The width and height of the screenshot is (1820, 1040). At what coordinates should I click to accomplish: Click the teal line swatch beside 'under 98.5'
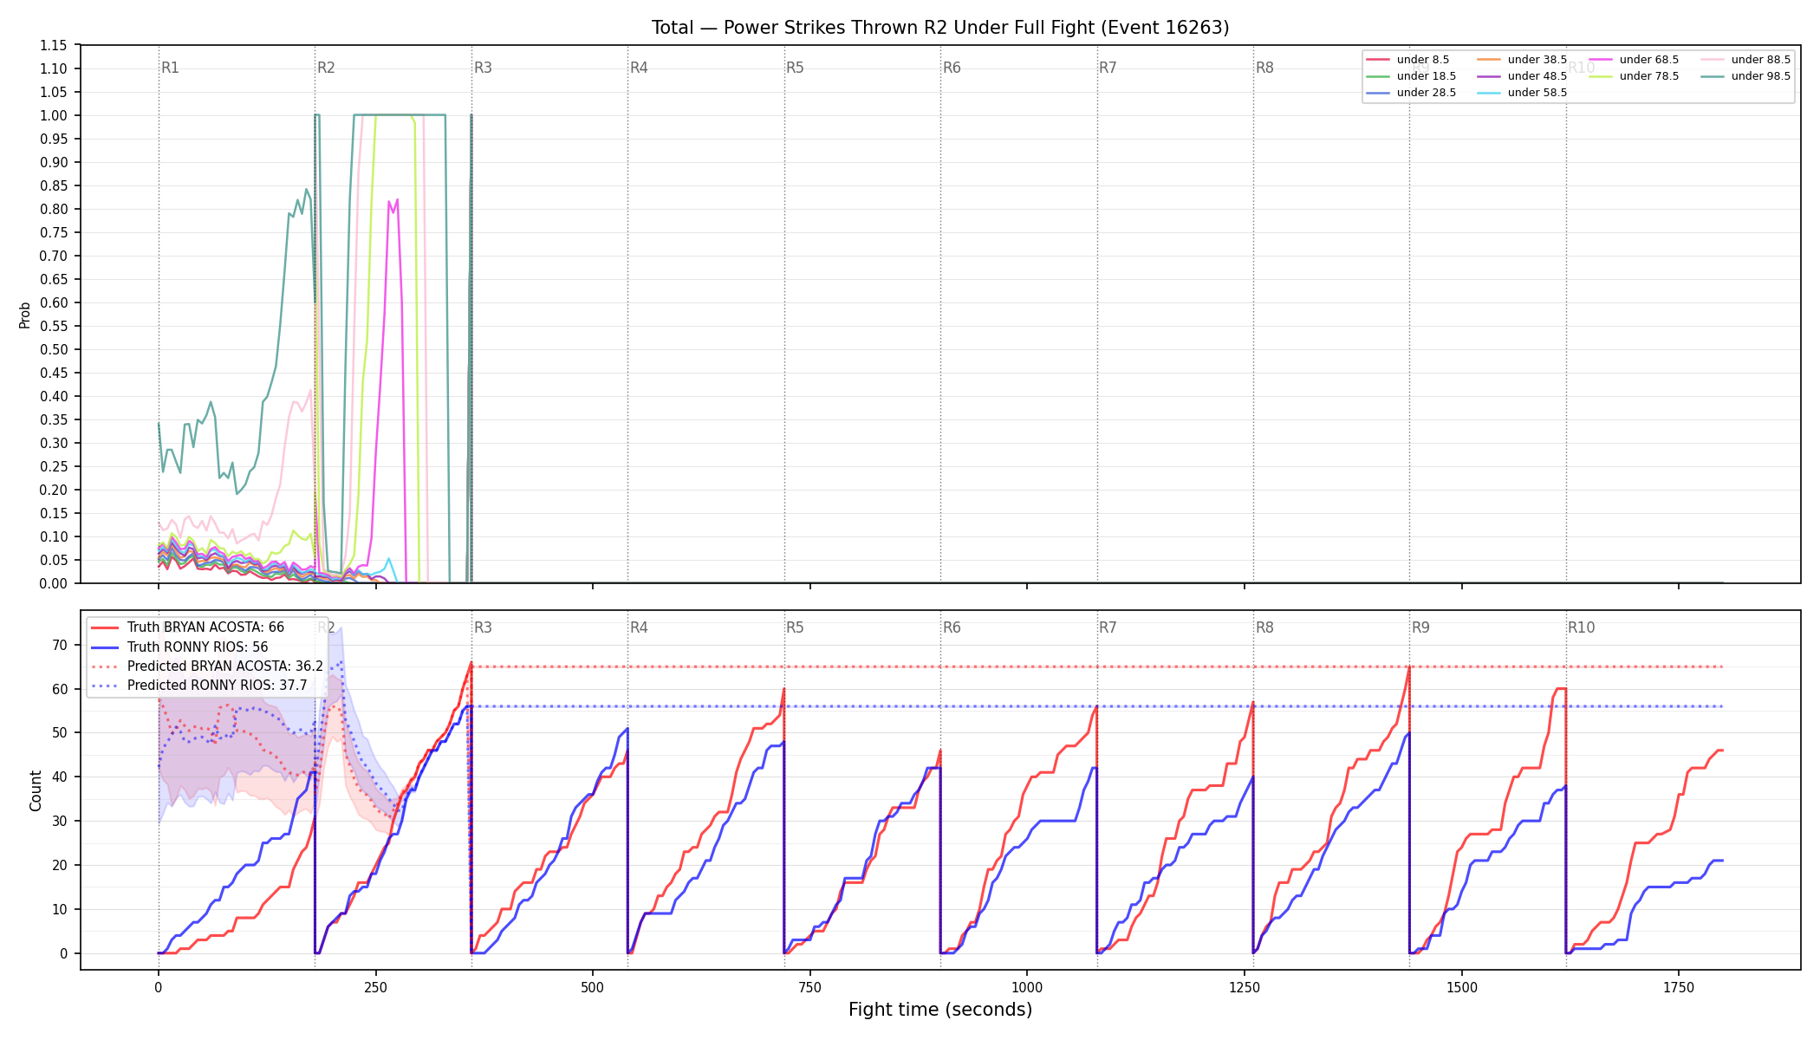click(x=1713, y=76)
